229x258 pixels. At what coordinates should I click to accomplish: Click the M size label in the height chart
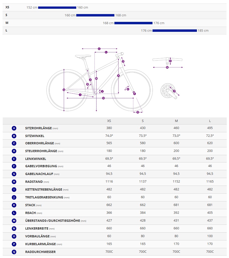click(x=7, y=23)
